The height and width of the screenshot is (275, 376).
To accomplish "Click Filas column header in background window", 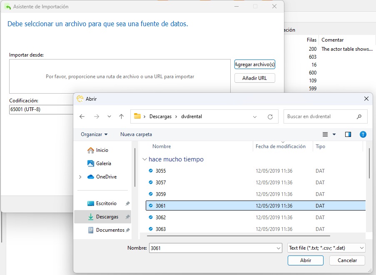I will (311, 40).
